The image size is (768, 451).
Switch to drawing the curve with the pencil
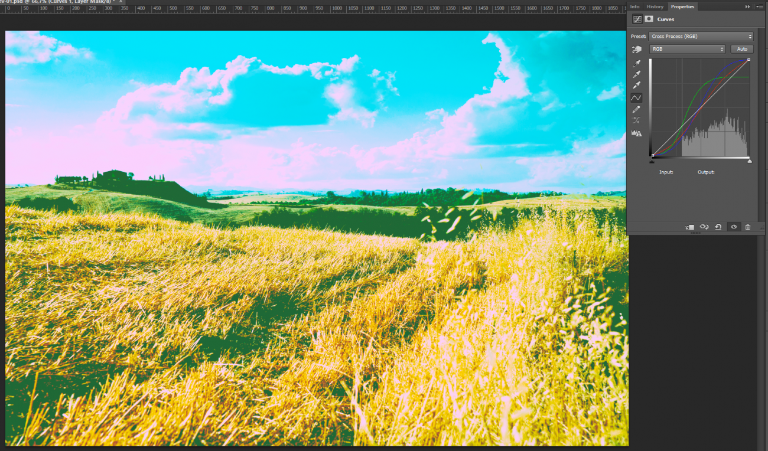[637, 108]
